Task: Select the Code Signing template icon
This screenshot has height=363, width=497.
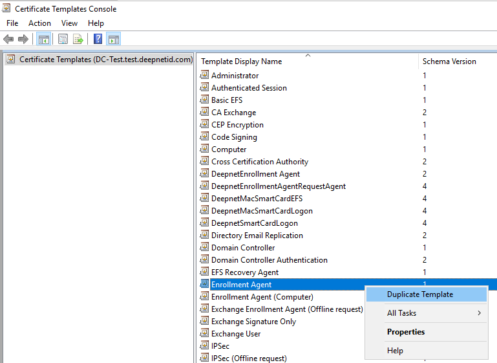Action: [204, 137]
